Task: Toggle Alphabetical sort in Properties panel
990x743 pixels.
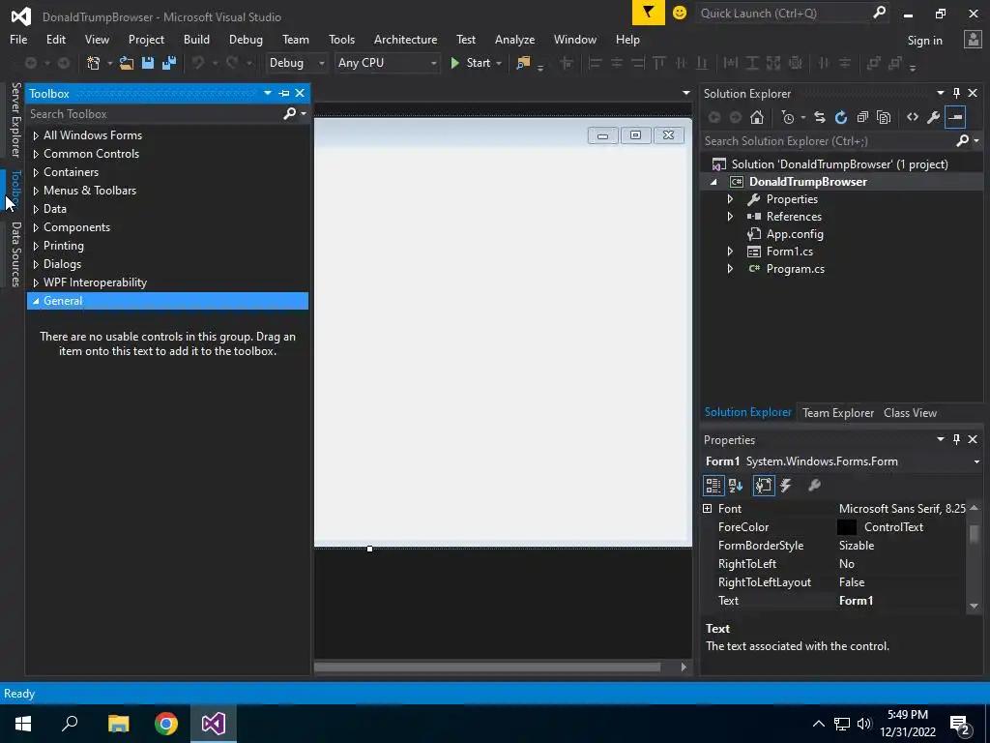Action: pos(736,486)
